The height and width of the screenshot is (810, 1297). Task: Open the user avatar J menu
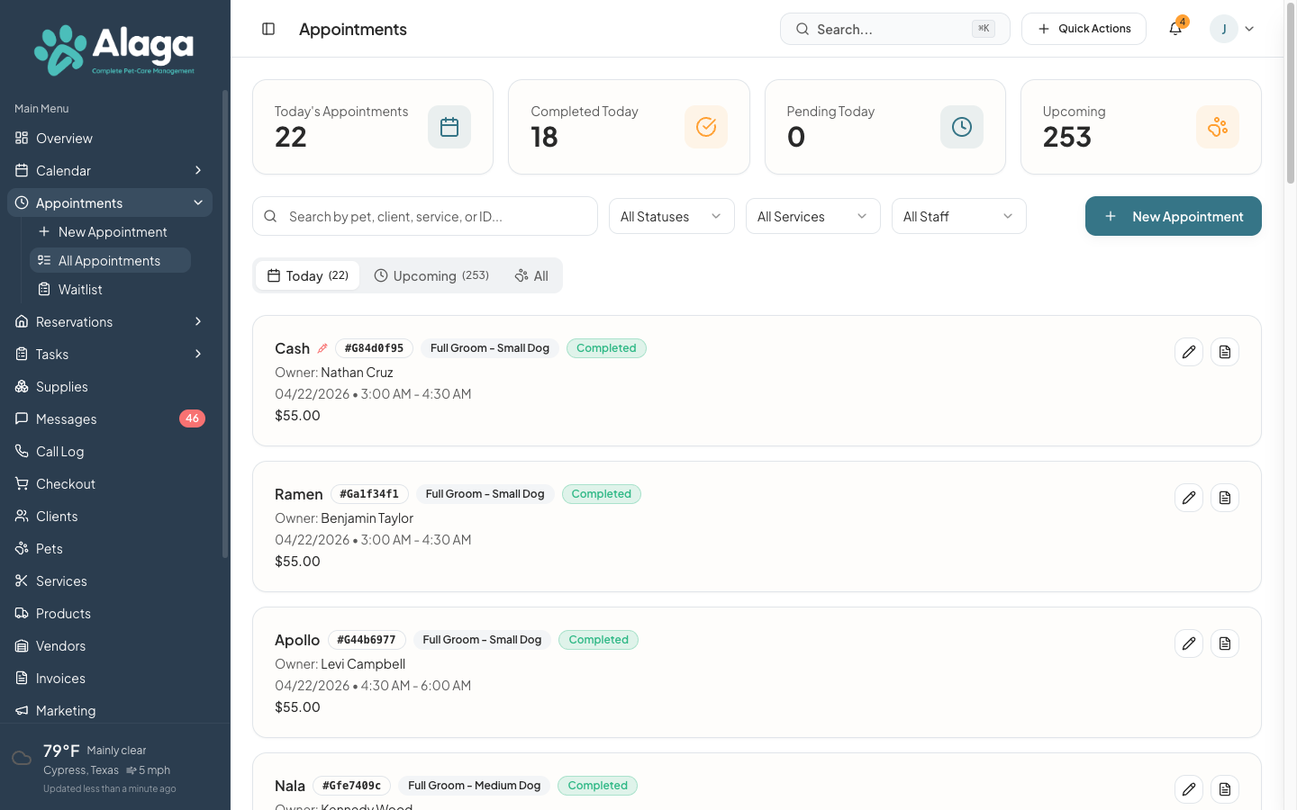click(x=1232, y=29)
